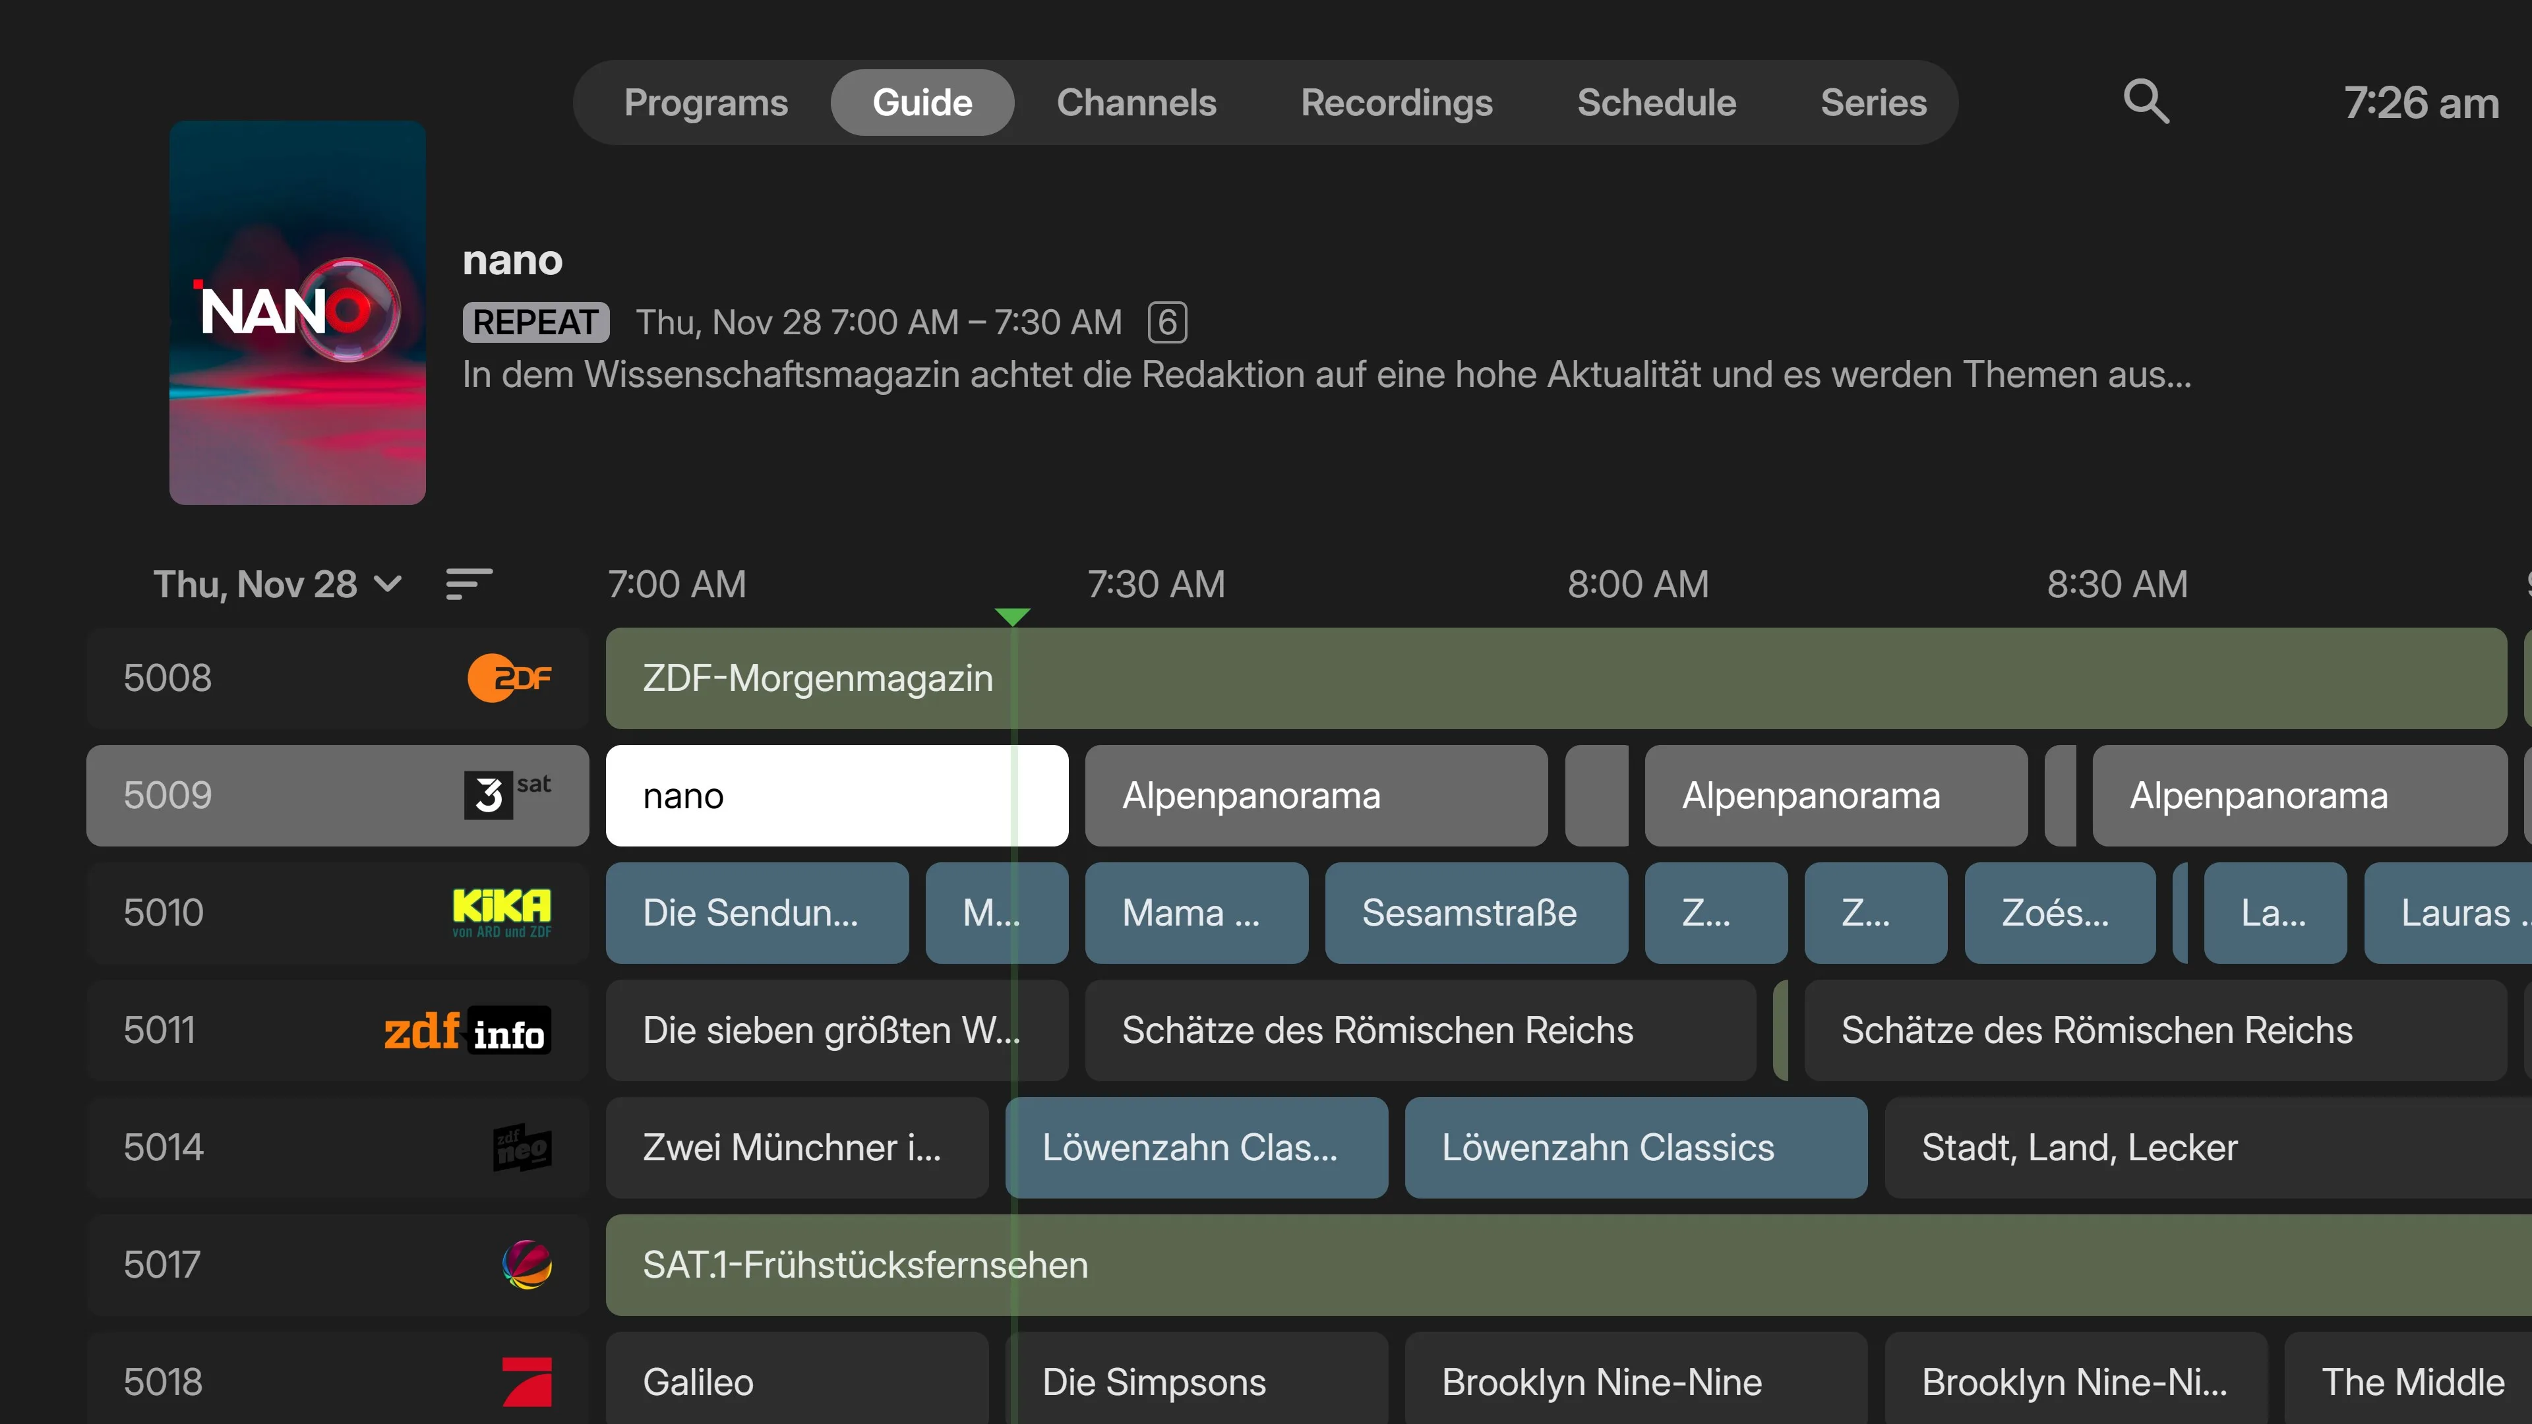
Task: Select Mama ... program on KiKA
Action: (1196, 912)
